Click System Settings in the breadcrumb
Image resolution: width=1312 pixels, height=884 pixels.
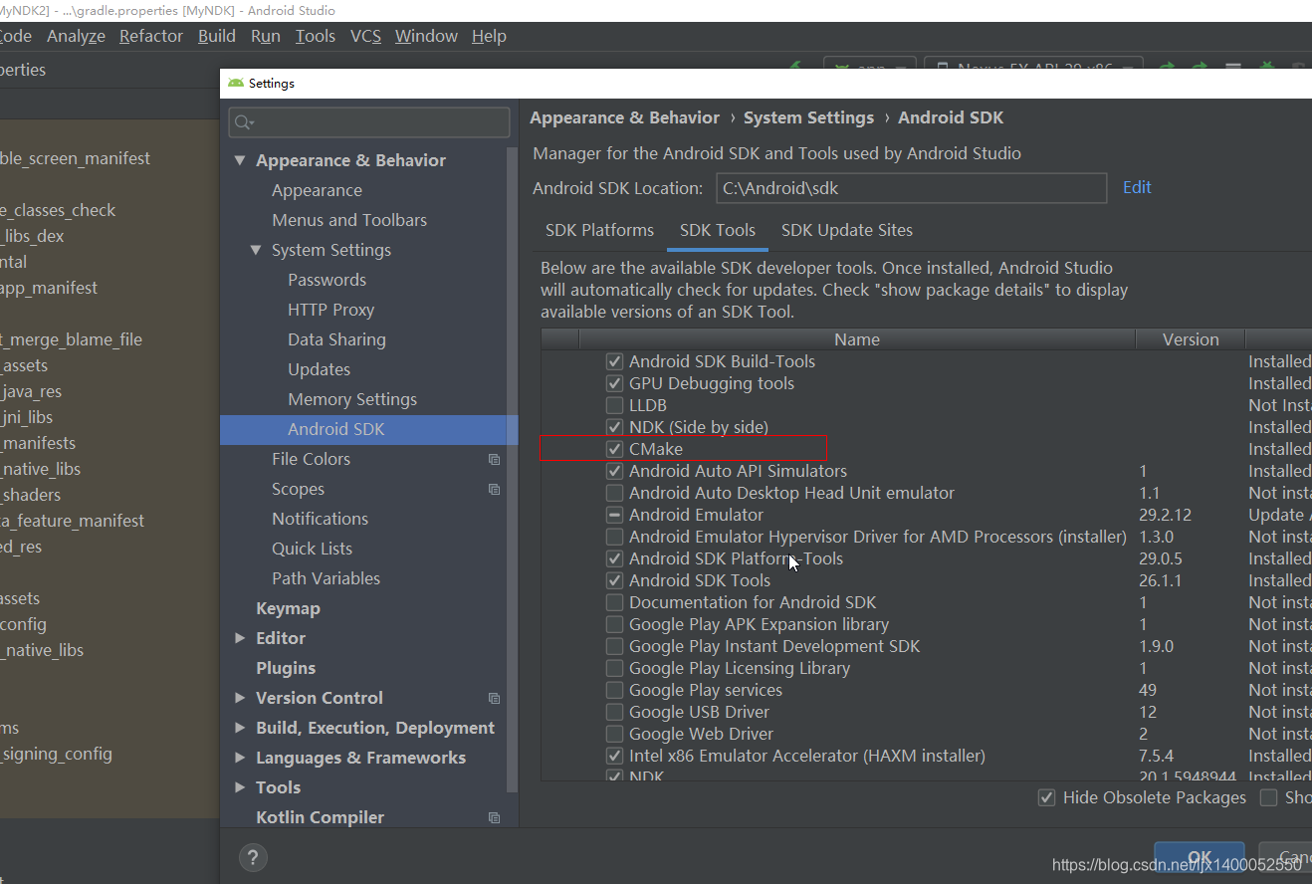point(808,117)
